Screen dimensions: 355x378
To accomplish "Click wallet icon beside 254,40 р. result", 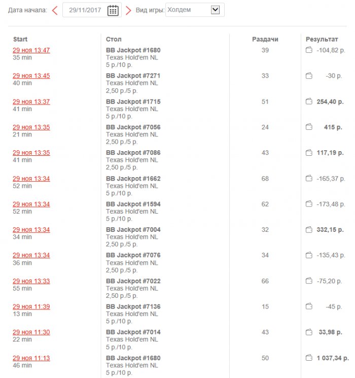I will point(309,101).
